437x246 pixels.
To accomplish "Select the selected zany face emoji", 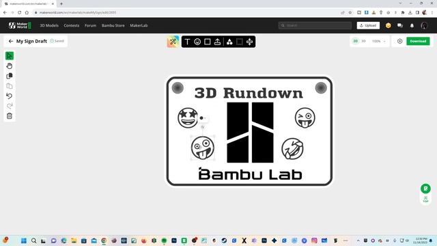I will pos(203,148).
